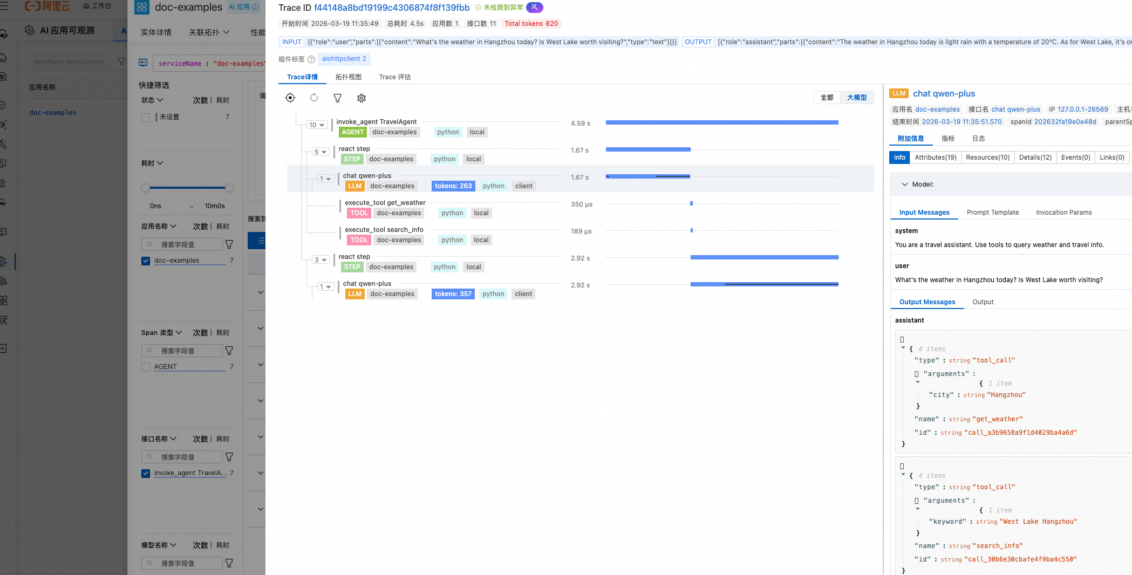
Task: Click the tokens: 263 badge
Action: 453,186
